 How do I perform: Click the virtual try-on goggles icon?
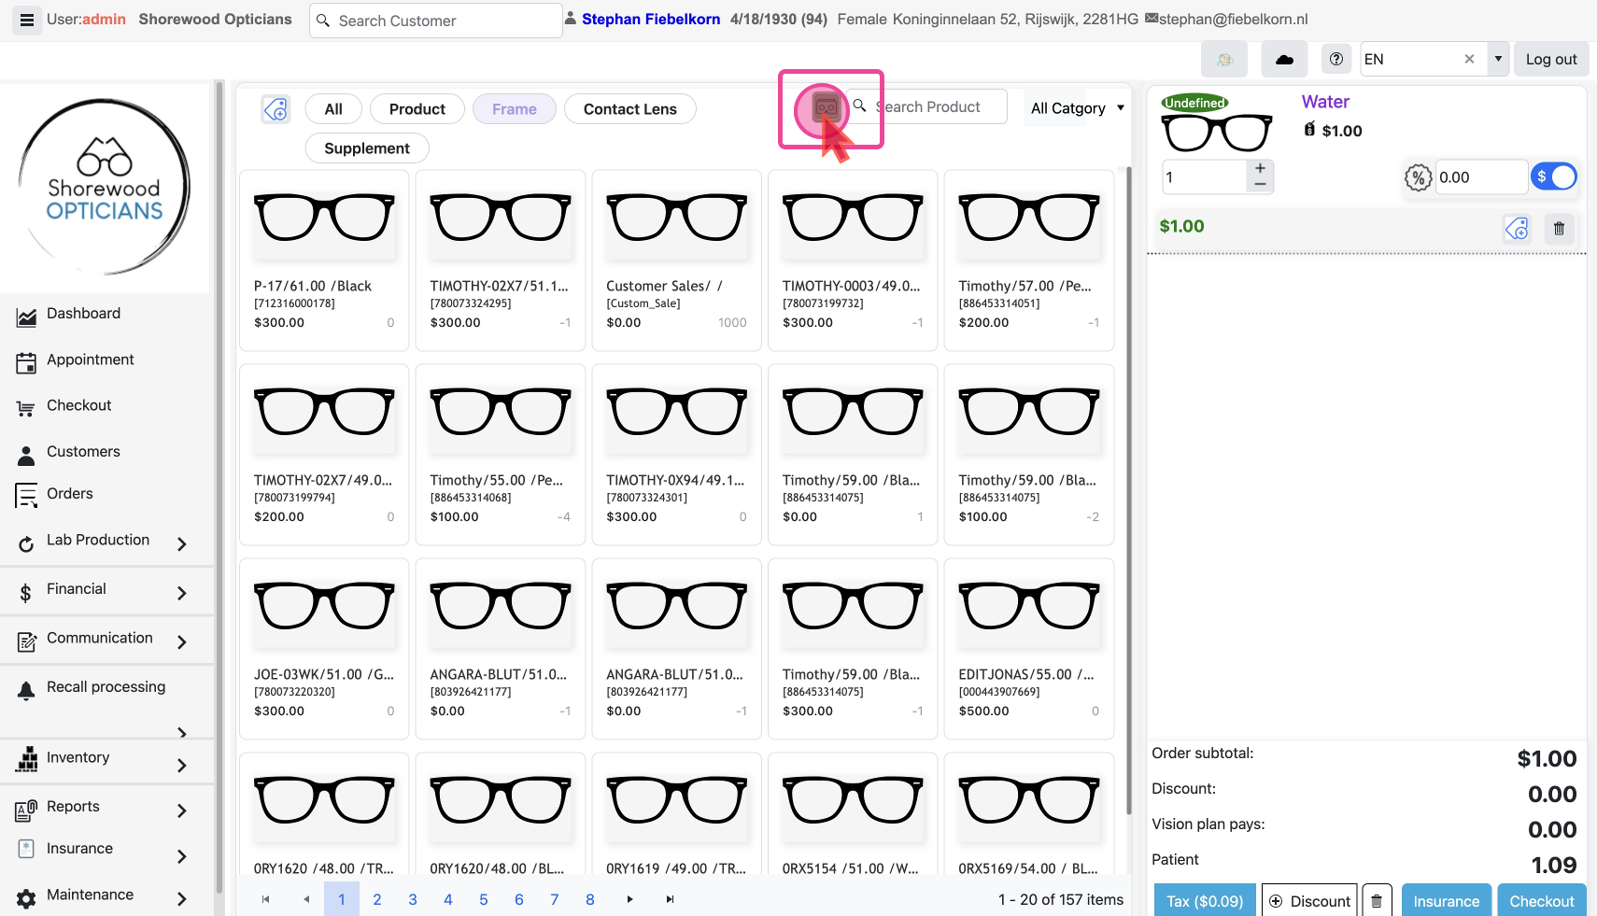click(825, 107)
